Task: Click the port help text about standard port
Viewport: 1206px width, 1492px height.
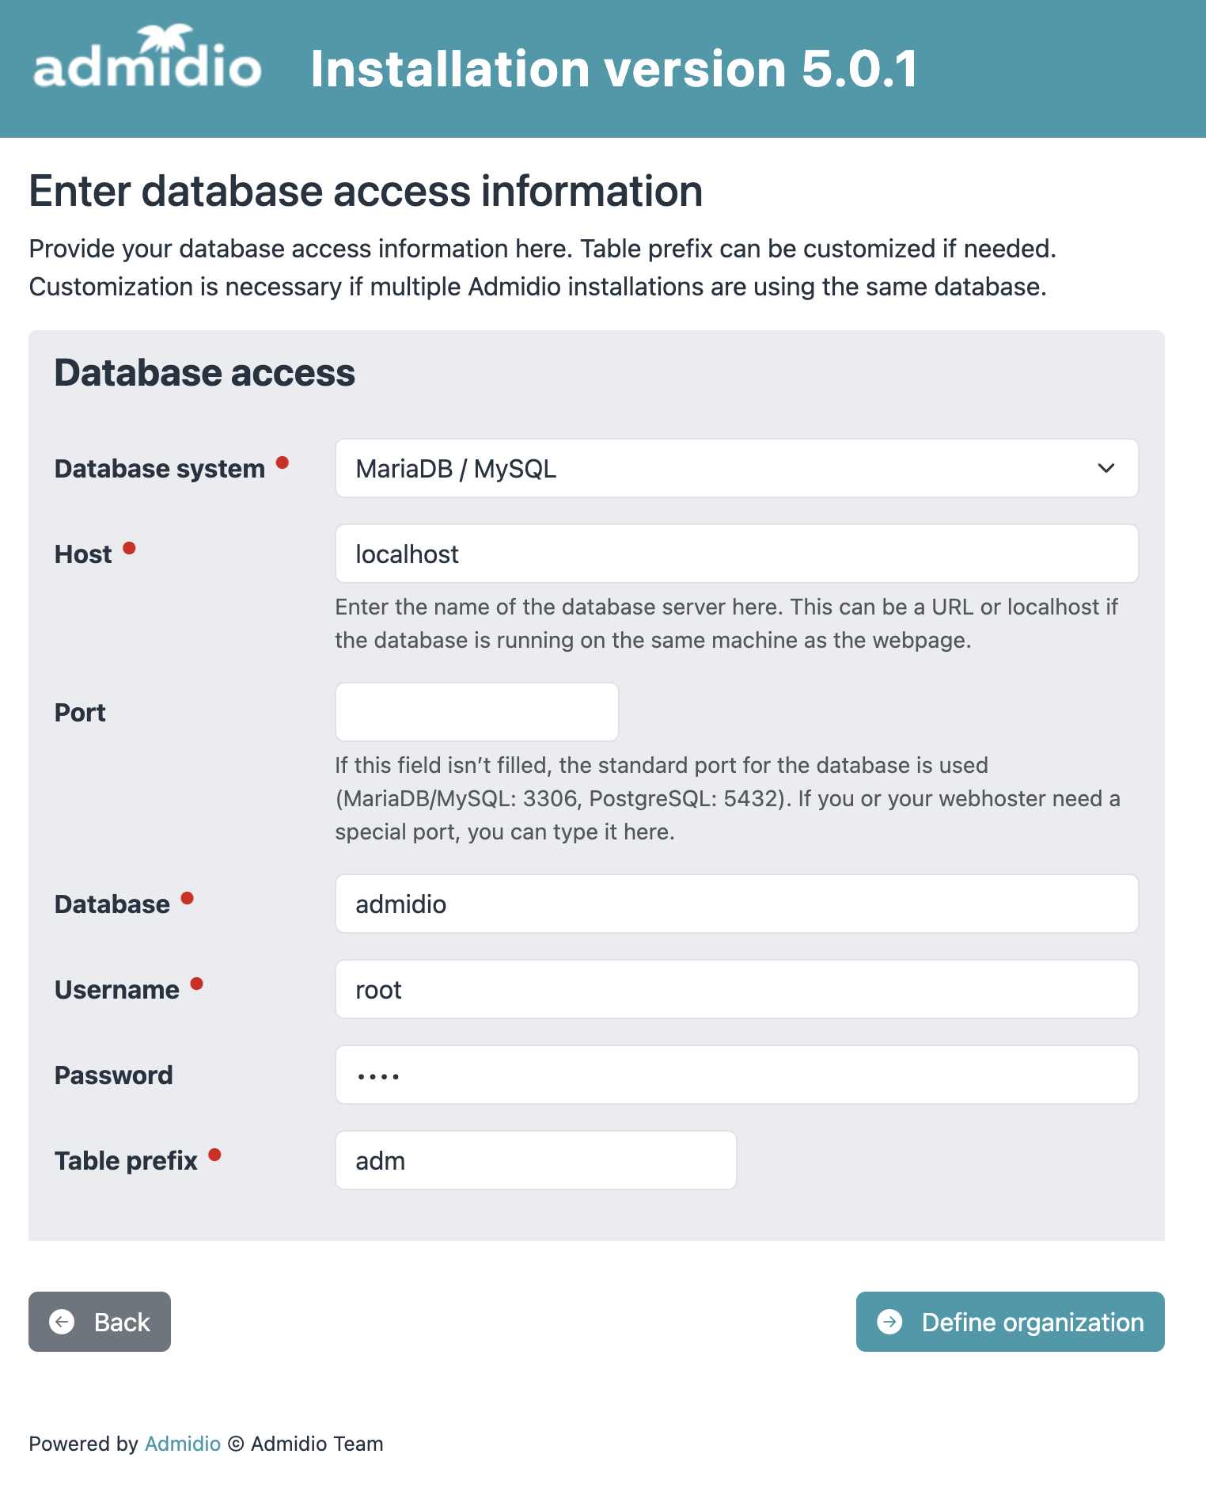Action: (728, 798)
